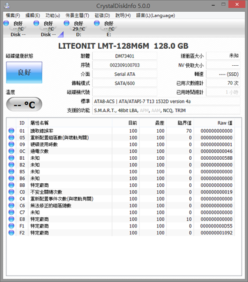The width and height of the screenshot is (248, 282).
Task: Click the interface field Serial ATA
Action: 125,74
